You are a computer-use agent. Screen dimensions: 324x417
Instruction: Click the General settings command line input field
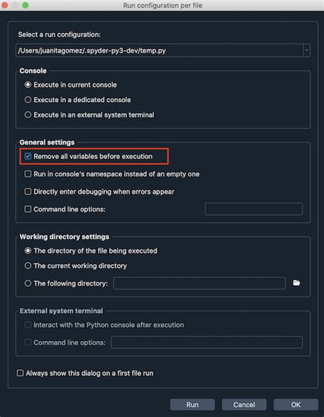(254, 209)
